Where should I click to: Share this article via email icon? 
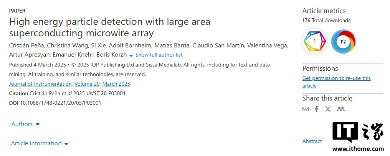click(306, 109)
